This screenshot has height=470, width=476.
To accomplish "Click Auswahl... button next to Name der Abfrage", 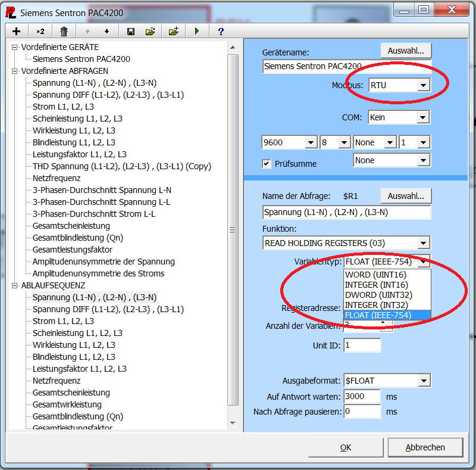I will point(406,196).
